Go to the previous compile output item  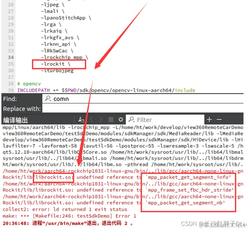pos(91,120)
